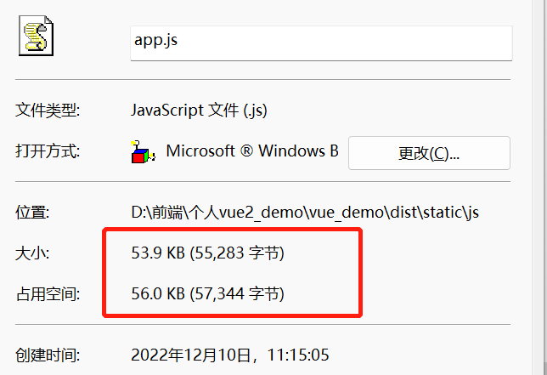This screenshot has width=547, height=375.
Task: Click the 2022年12月10日 creation date text
Action: [x=191, y=355]
